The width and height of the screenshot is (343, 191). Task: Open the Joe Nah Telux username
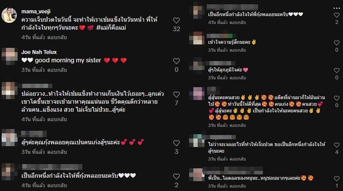pos(39,52)
